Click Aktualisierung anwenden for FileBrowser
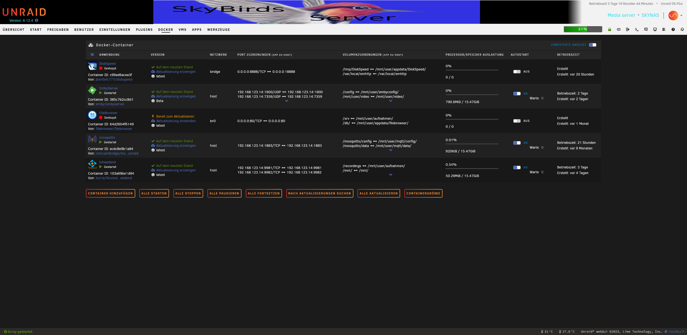Viewport: 687px width, 335px height. click(x=176, y=121)
